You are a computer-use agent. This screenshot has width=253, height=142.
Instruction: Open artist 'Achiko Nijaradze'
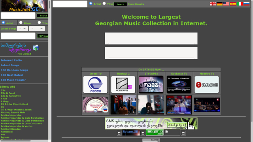pos(11,129)
